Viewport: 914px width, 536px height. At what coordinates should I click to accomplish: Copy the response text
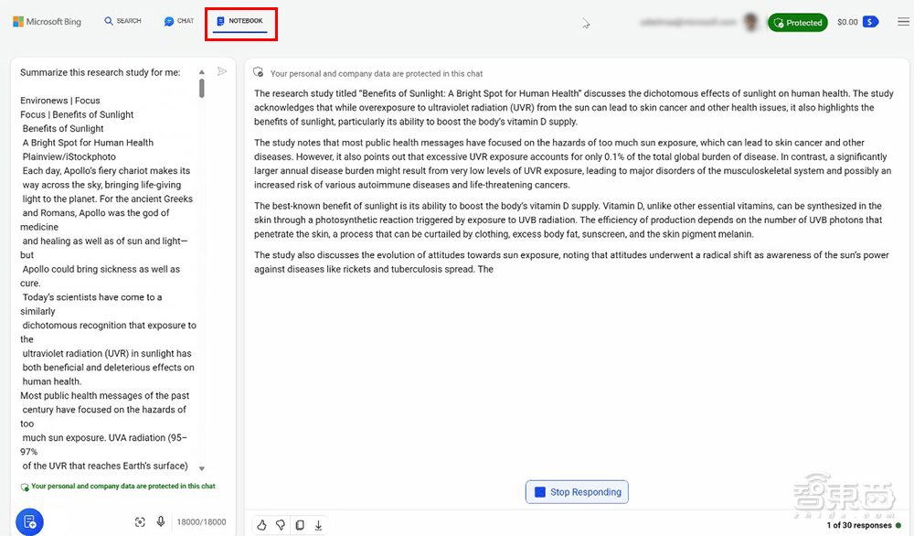tap(300, 525)
